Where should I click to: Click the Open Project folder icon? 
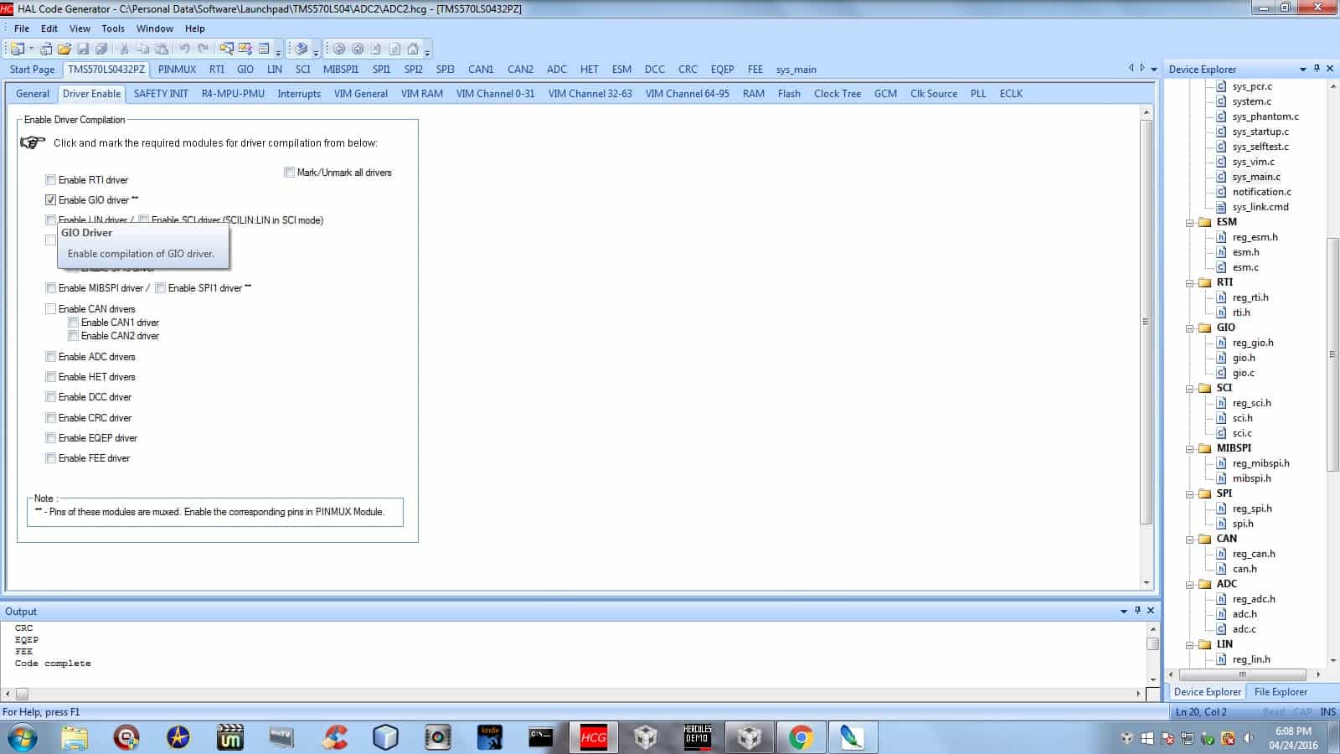(x=64, y=49)
